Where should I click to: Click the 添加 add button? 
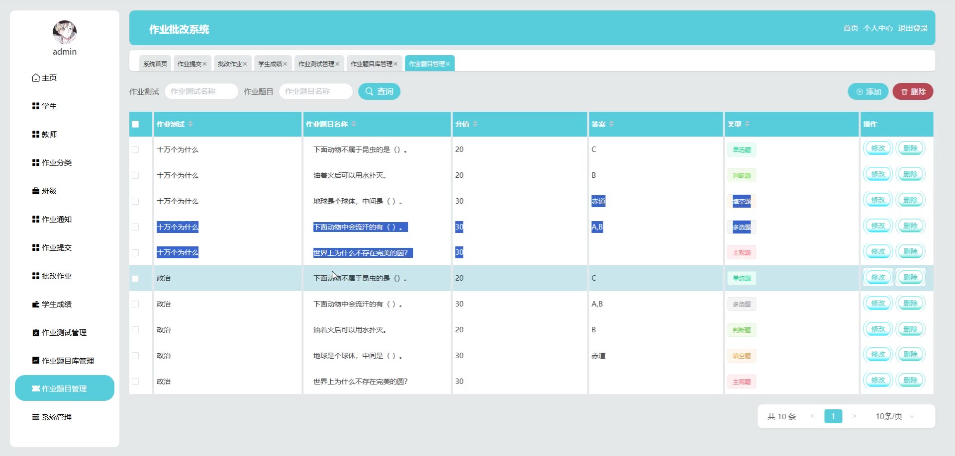(x=868, y=91)
